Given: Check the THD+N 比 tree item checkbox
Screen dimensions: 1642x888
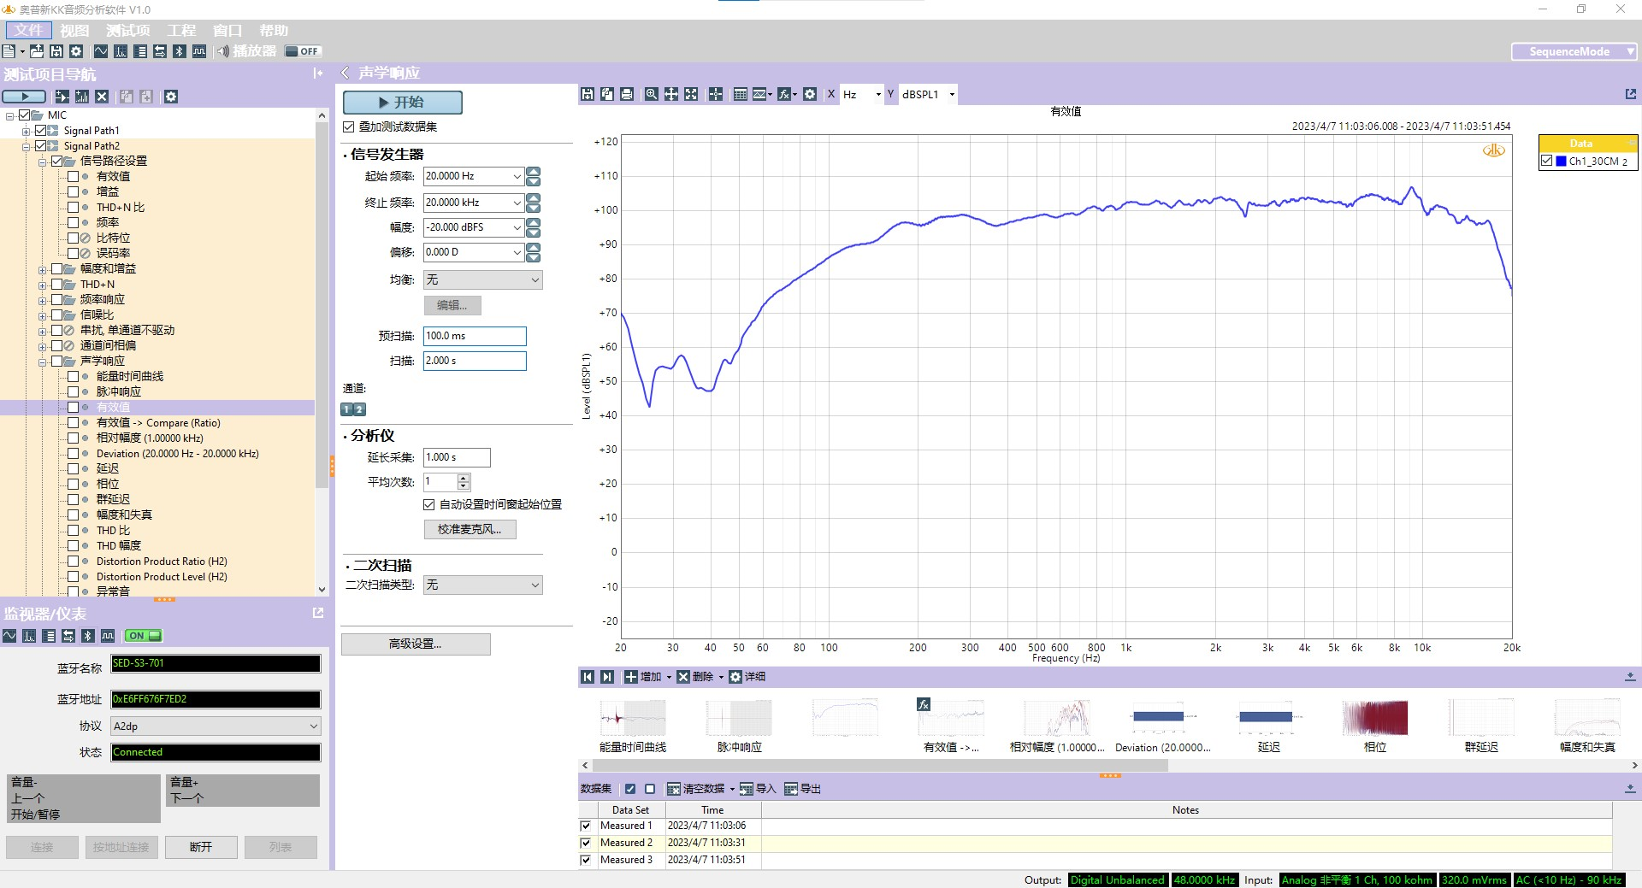Looking at the screenshot, I should click(74, 208).
